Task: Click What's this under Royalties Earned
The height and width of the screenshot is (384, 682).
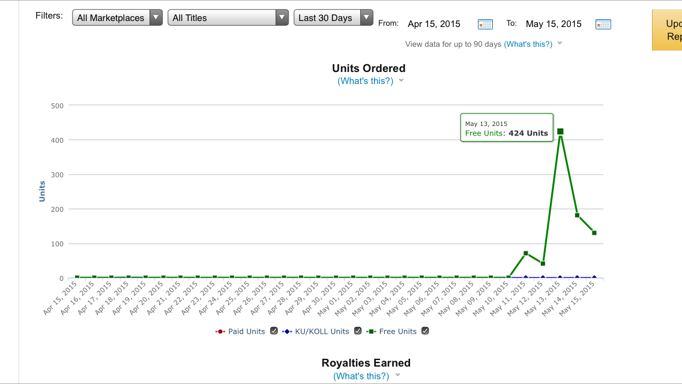Action: [x=361, y=376]
